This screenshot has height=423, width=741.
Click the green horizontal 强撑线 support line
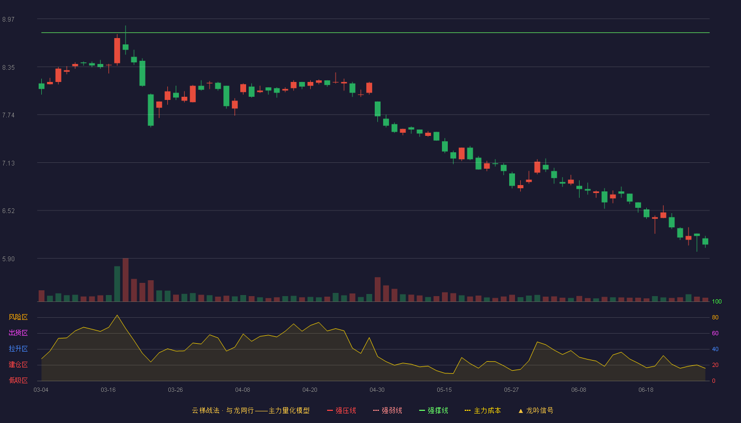375,33
